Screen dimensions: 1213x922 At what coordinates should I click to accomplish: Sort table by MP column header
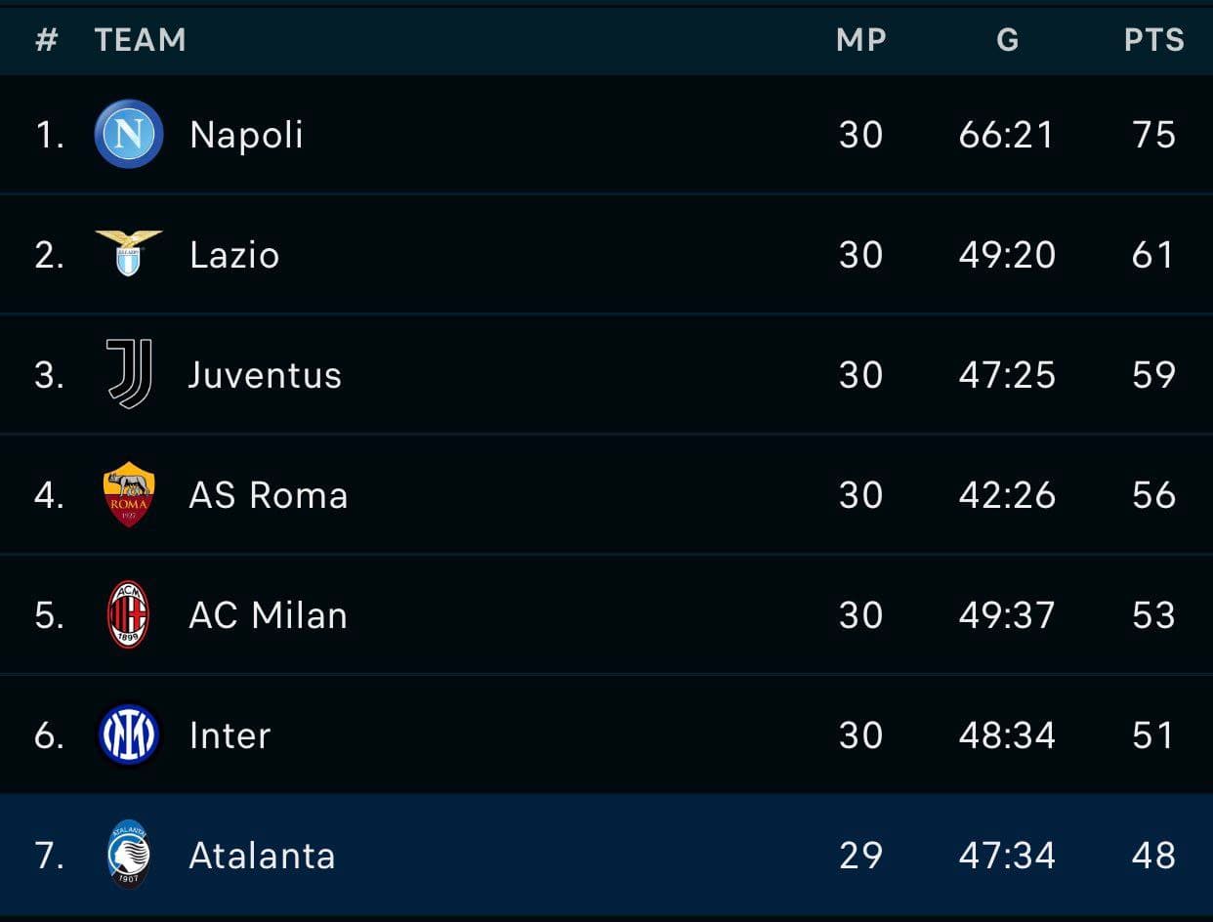[x=861, y=40]
